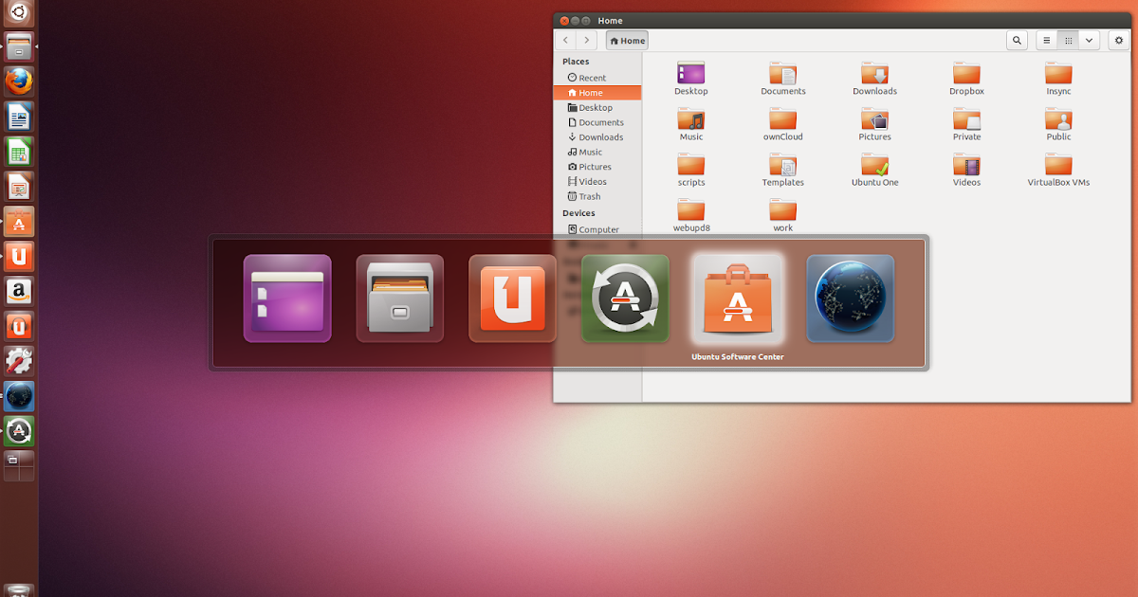Switch to icon grid view
The image size is (1138, 597).
(x=1067, y=40)
